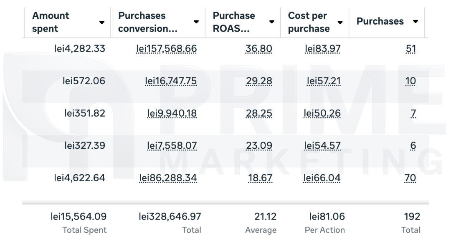Select the lei4,282.33 amount spent cell
The width and height of the screenshot is (451, 250).
coord(80,49)
